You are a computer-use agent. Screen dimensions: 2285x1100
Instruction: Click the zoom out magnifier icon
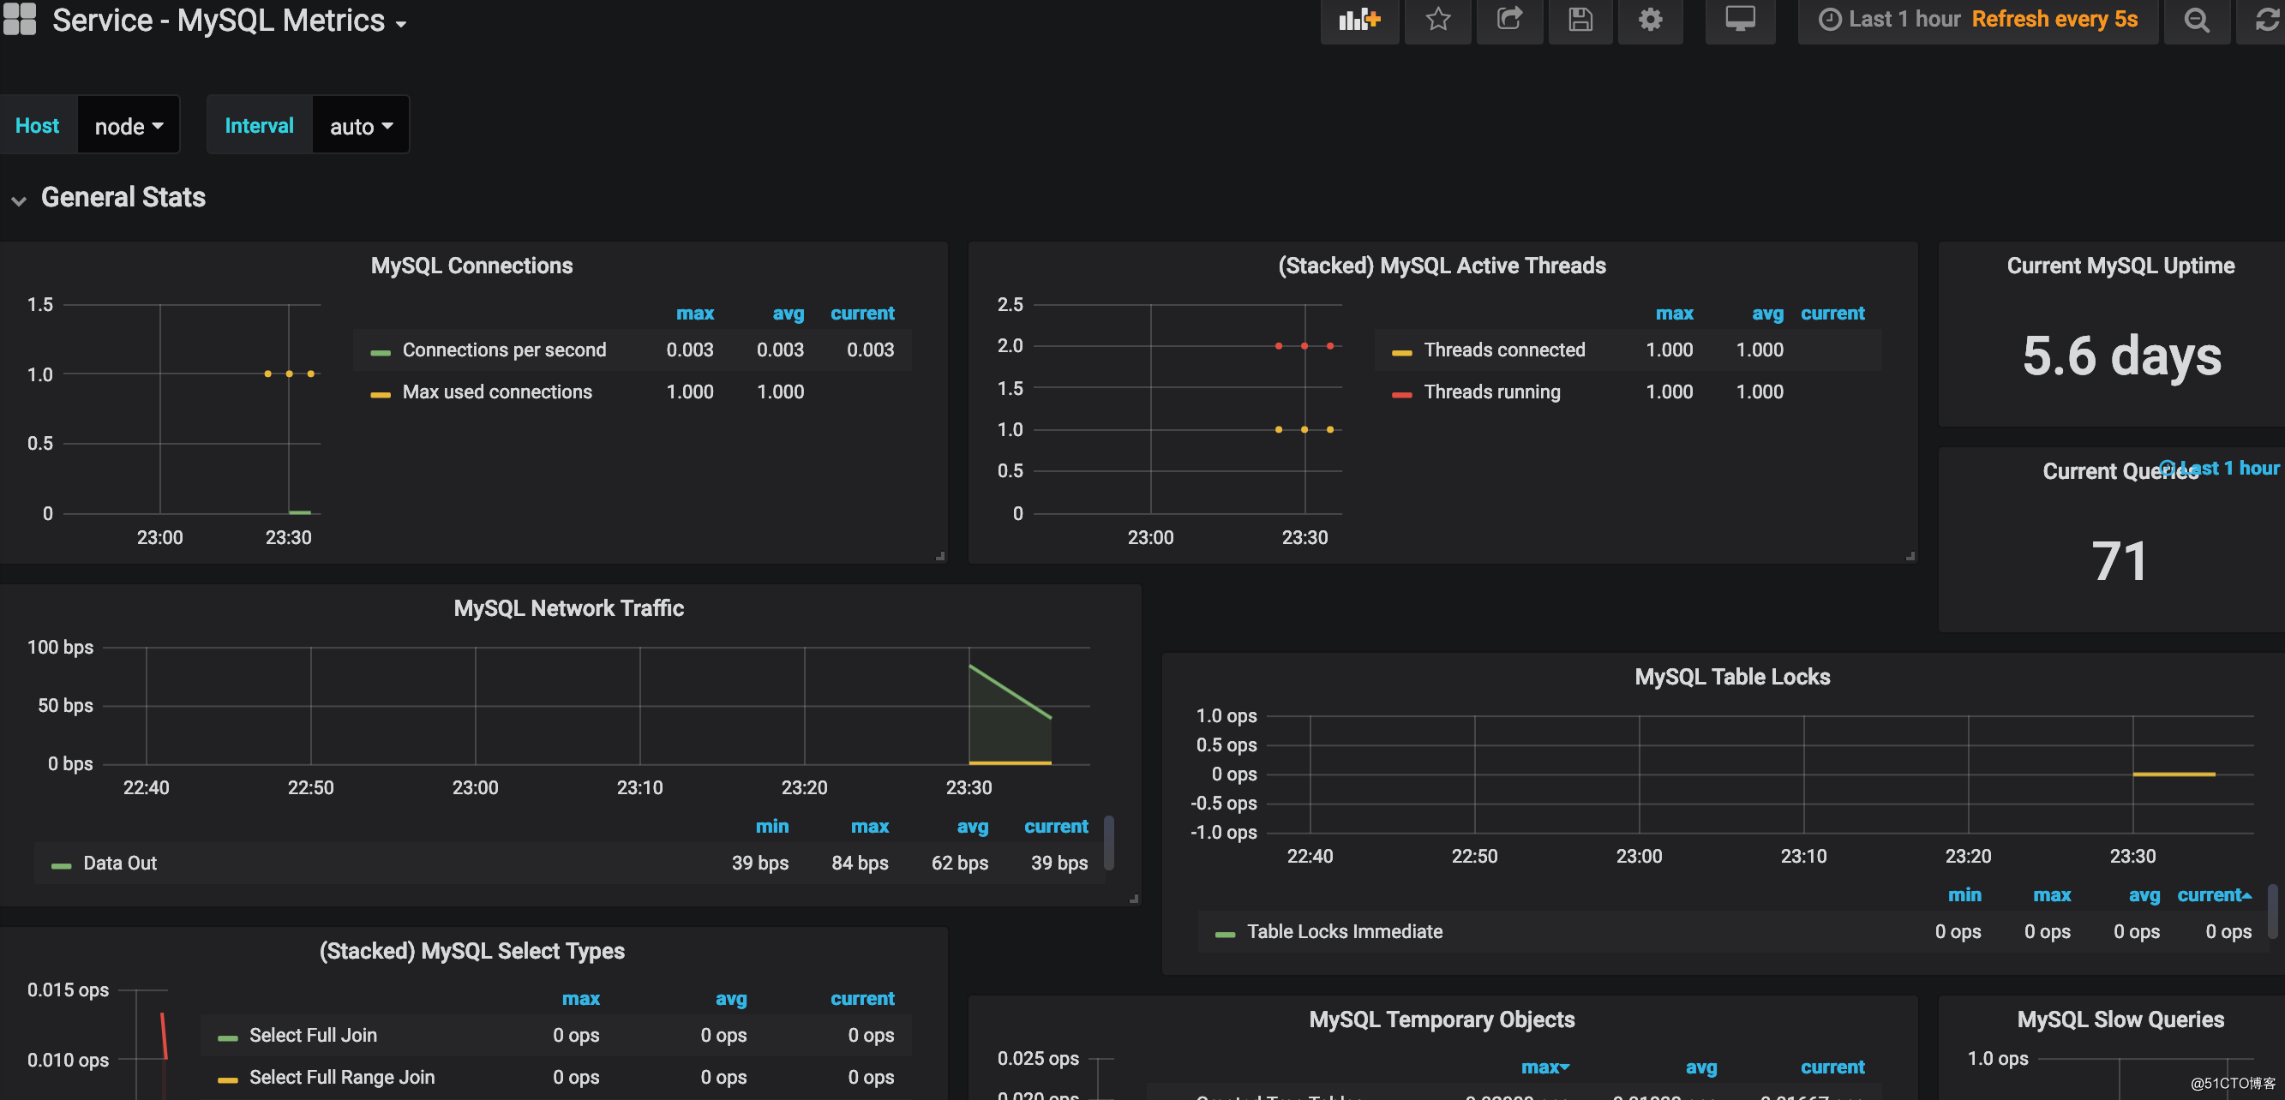[2197, 20]
